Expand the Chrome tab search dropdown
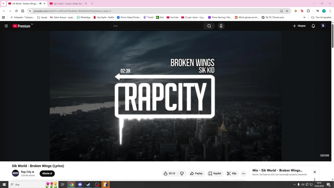Viewport: 334px width, 188px height. click(3, 4)
